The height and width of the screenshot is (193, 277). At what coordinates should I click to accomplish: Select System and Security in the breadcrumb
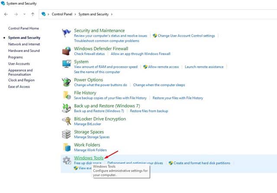[x=93, y=14]
